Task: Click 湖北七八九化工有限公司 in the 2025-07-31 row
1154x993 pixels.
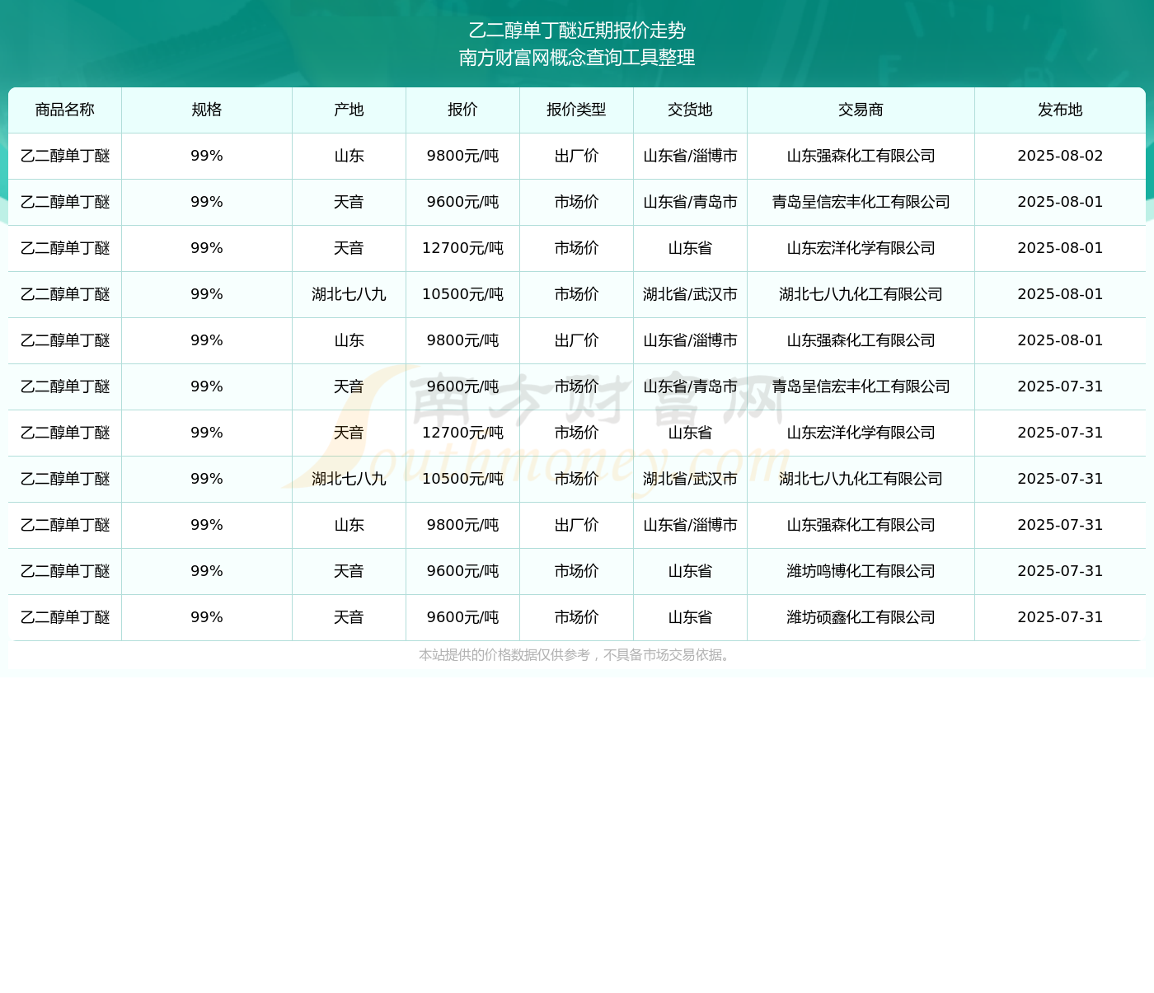Action: 861,479
